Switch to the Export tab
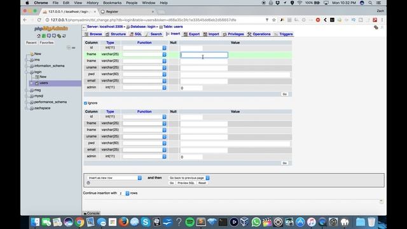Viewport: 407px width, 229px height. coord(192,34)
